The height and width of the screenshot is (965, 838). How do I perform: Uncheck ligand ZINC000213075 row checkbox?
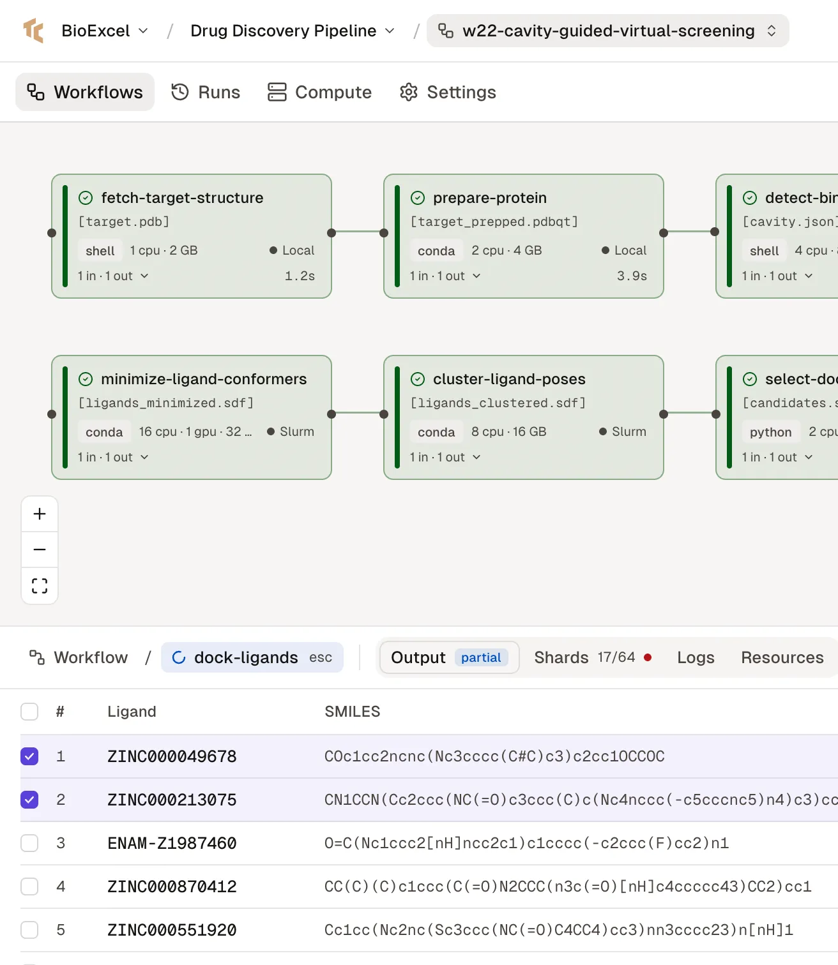coord(29,800)
